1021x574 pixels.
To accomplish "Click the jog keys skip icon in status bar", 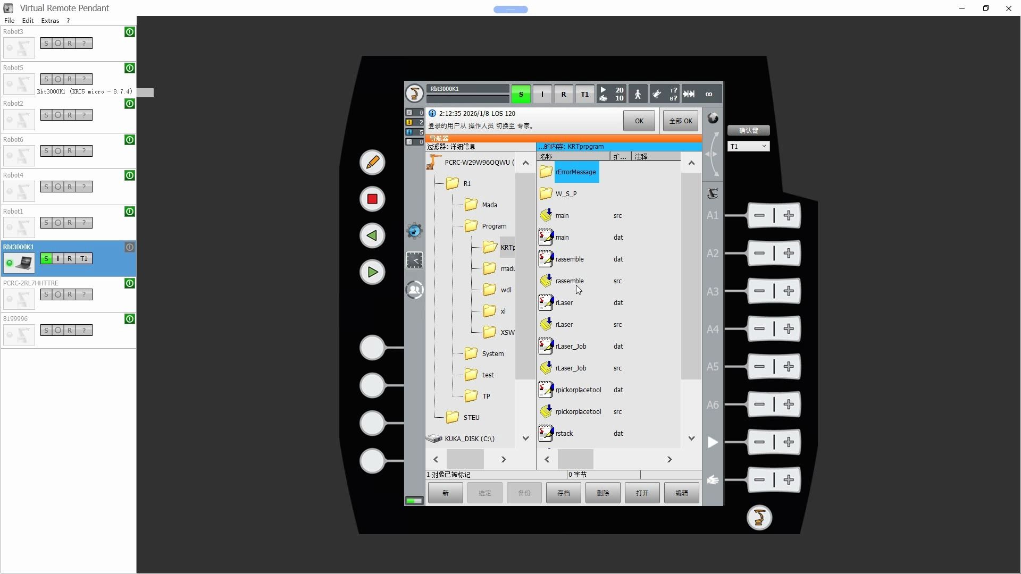I will point(689,94).
